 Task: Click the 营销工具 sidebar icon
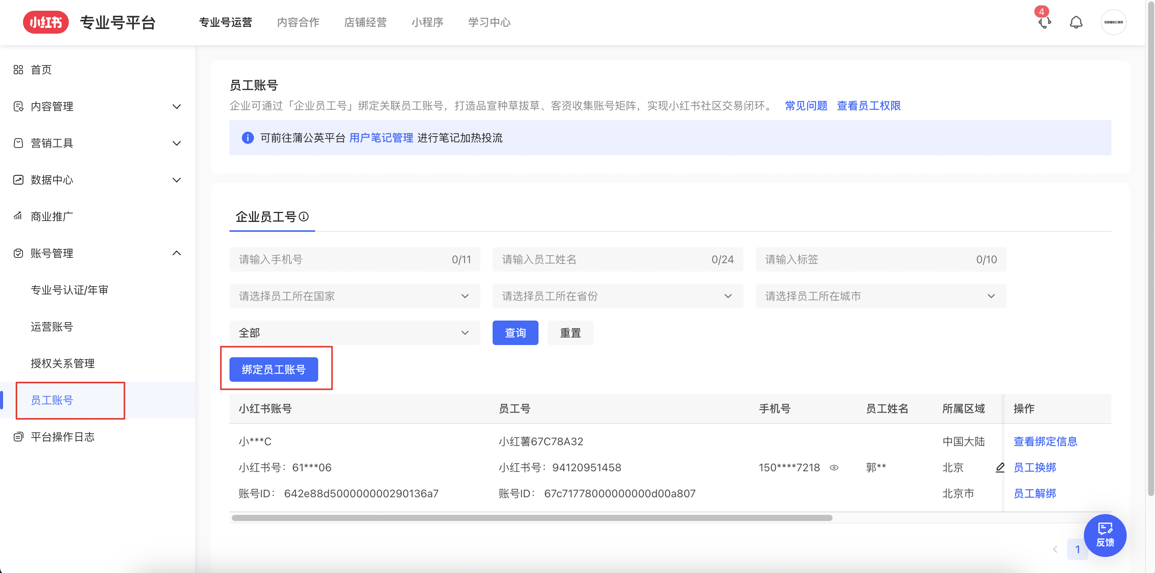click(18, 143)
